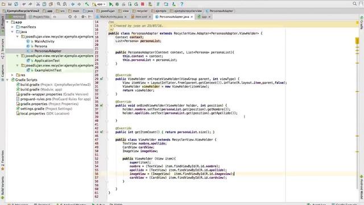364x205 pixels.
Task: Click the SDK Manager download icon
Action: (173, 4)
